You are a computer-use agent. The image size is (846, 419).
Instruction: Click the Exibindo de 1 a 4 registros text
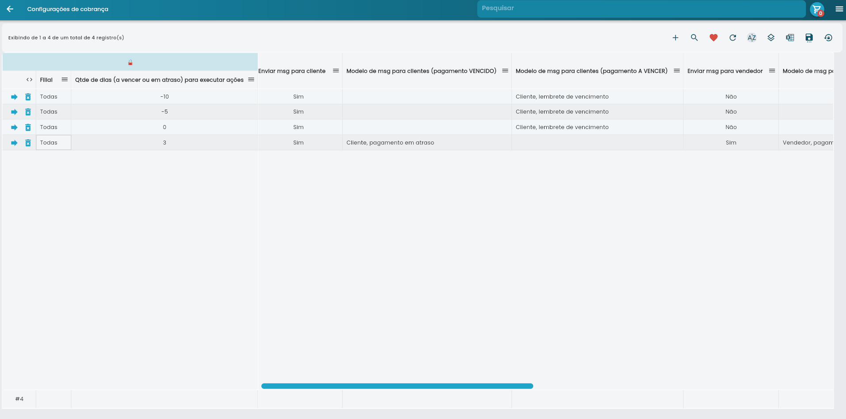coord(65,38)
